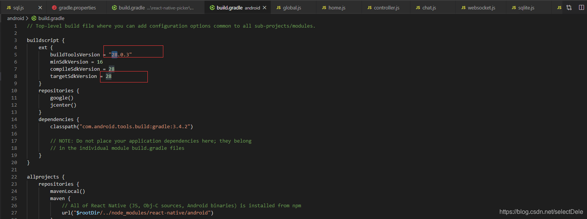587x219 pixels.
Task: Click the maven { line
Action: [x=60, y=198]
